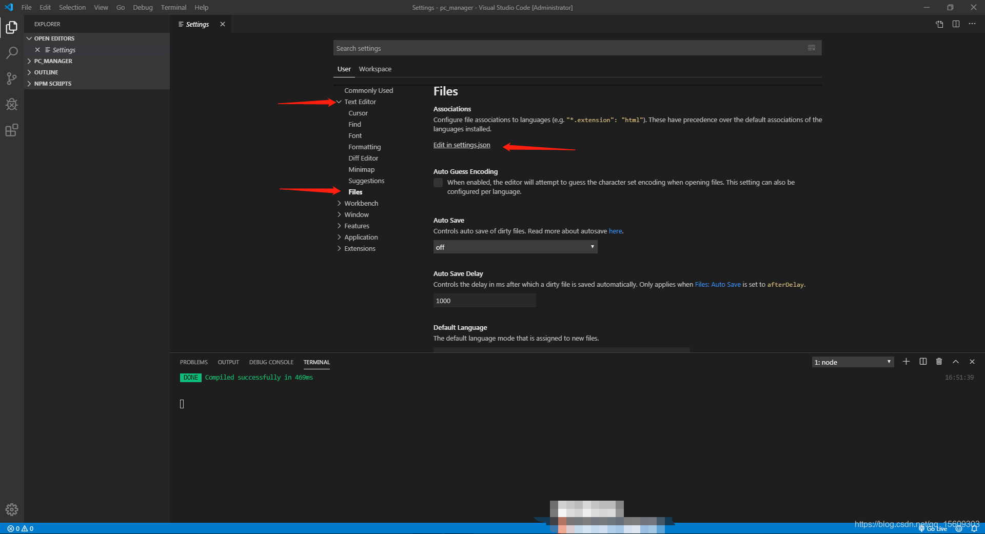Open notifications bell in status bar
Image resolution: width=985 pixels, height=534 pixels.
(974, 528)
